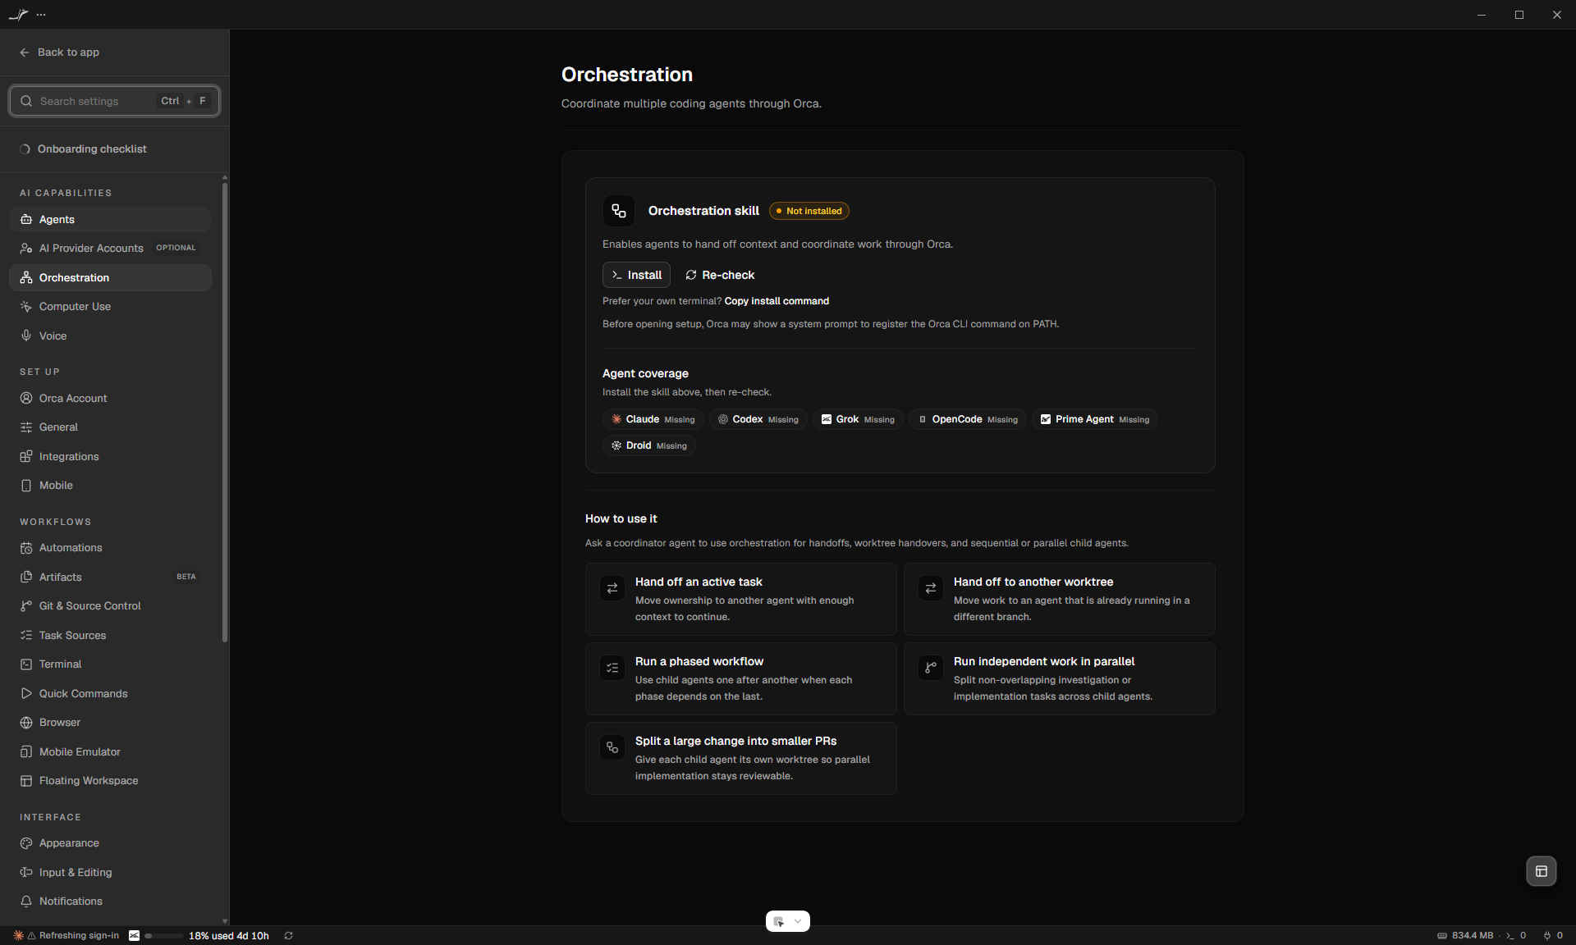Click the refresh usage icon in status bar
The image size is (1576, 945).
point(288,936)
